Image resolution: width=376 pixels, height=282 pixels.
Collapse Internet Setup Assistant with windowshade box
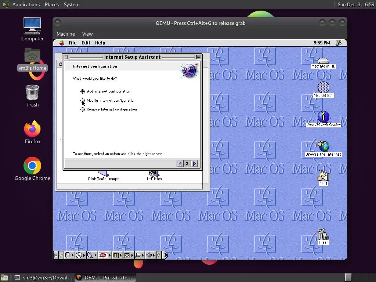(198, 57)
